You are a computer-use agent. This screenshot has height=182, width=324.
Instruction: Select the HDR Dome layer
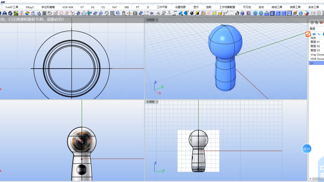coord(316,59)
